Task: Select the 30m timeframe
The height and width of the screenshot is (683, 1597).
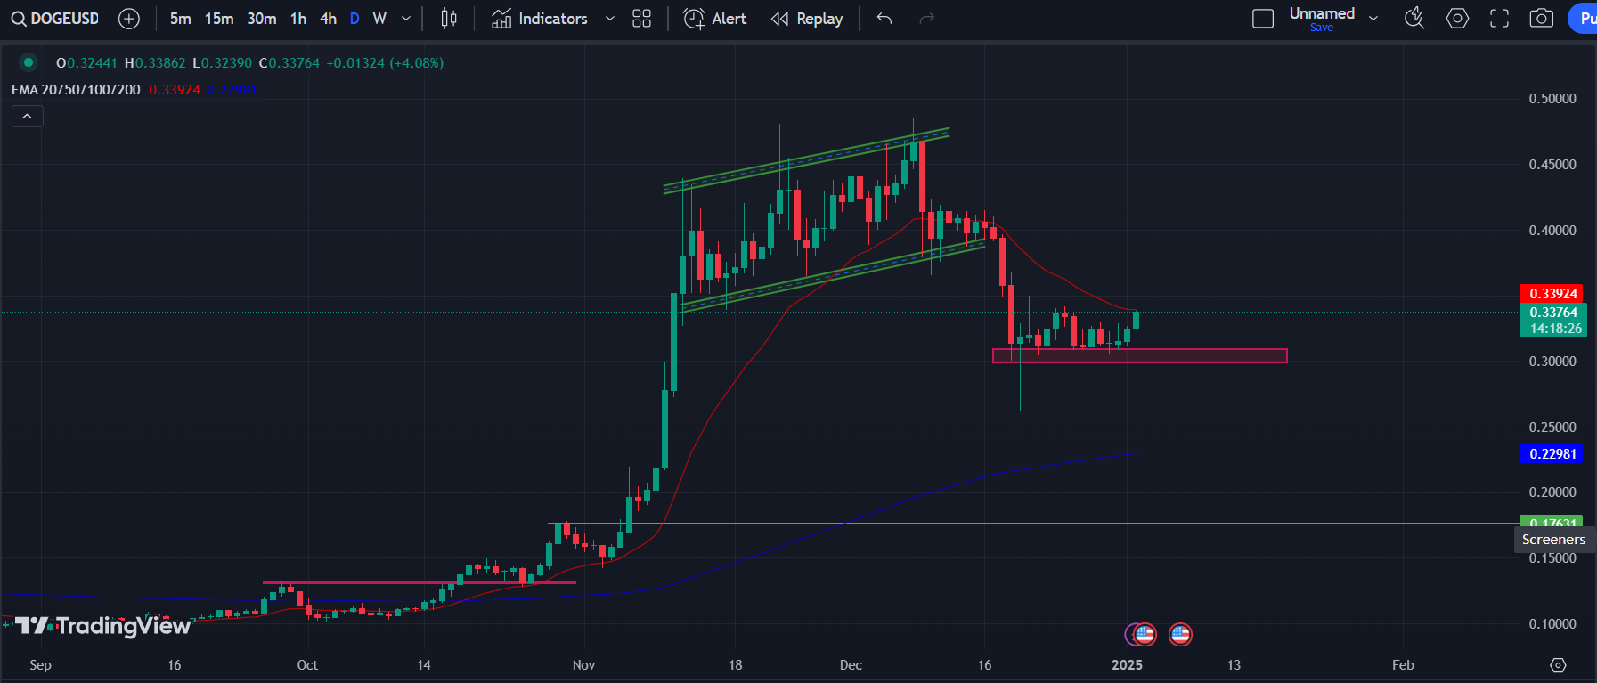Action: 262,19
